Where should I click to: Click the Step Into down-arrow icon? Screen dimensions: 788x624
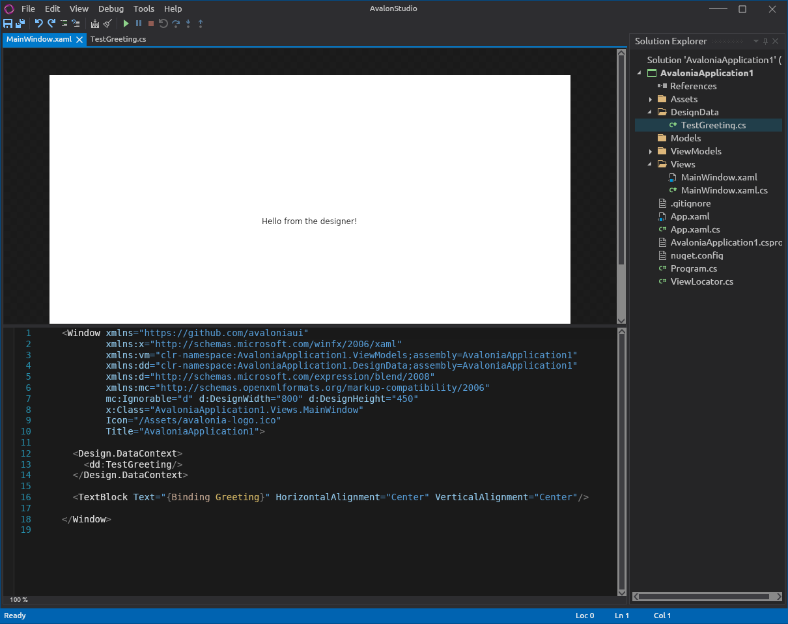pos(188,23)
